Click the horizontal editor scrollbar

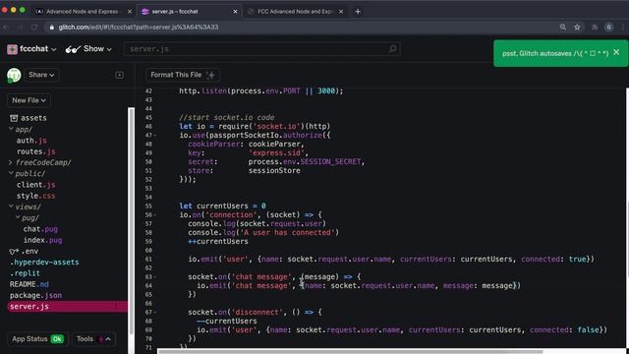[x=350, y=352]
